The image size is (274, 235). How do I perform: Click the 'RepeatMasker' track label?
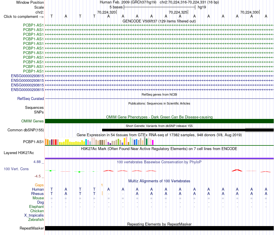[32, 228]
